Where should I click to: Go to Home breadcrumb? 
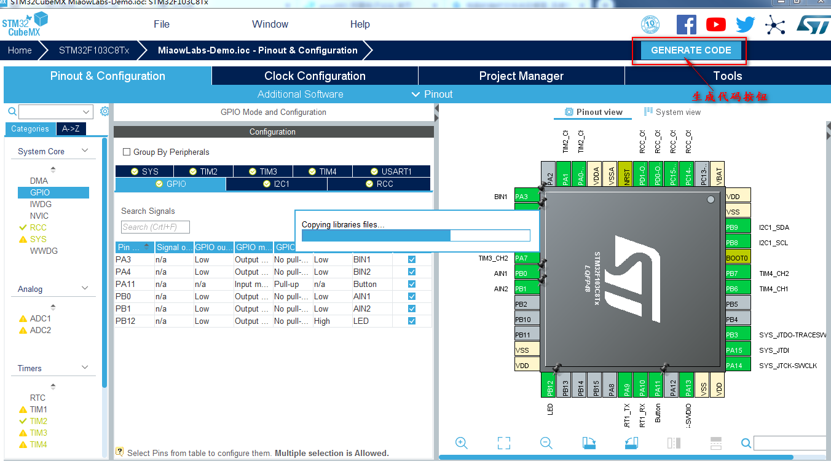(20, 50)
